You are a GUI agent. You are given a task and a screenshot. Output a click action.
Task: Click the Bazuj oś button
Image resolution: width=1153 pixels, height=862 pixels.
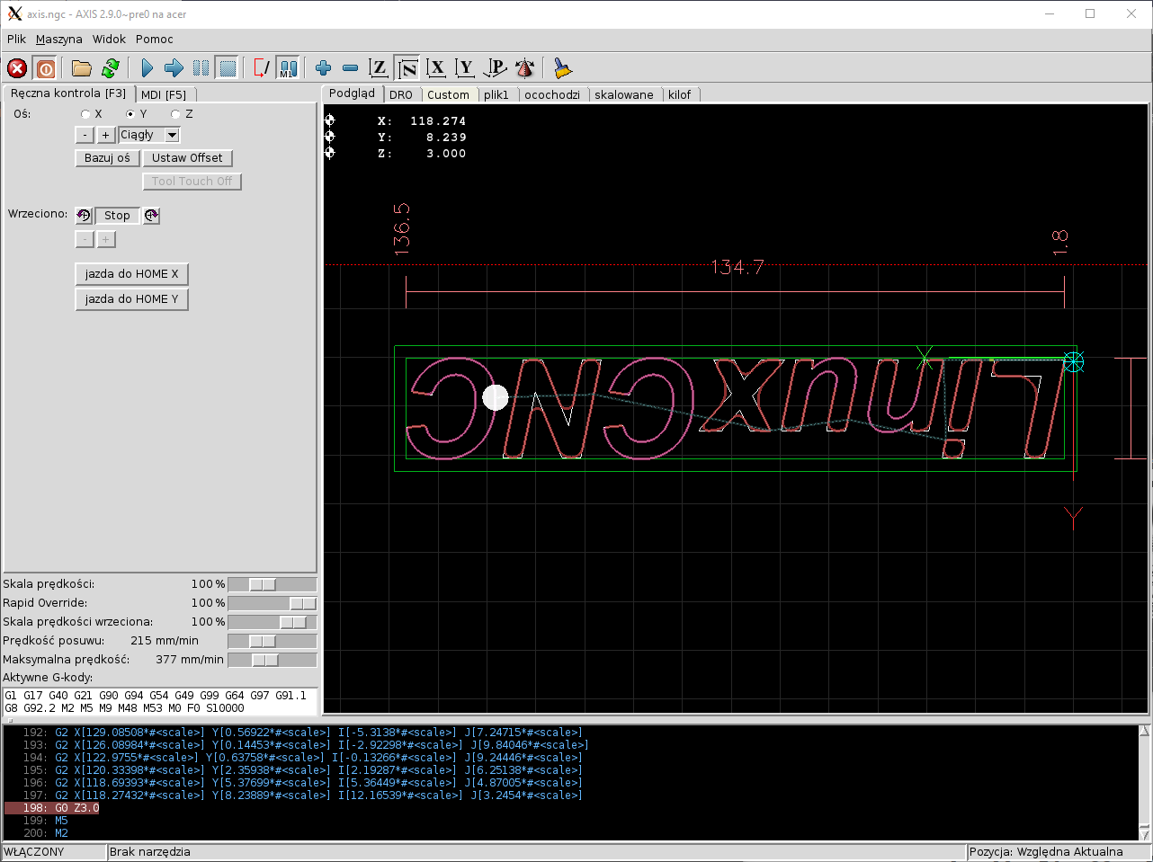107,158
